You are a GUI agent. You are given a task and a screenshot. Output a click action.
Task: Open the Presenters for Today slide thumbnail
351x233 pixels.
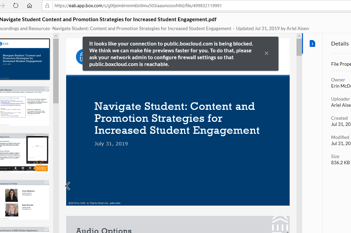pyautogui.click(x=25, y=200)
